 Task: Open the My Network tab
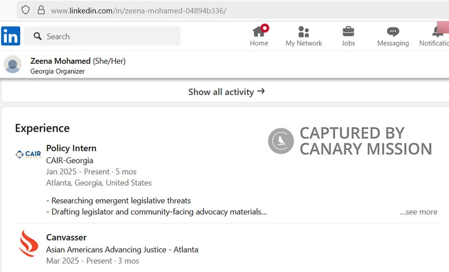click(304, 35)
